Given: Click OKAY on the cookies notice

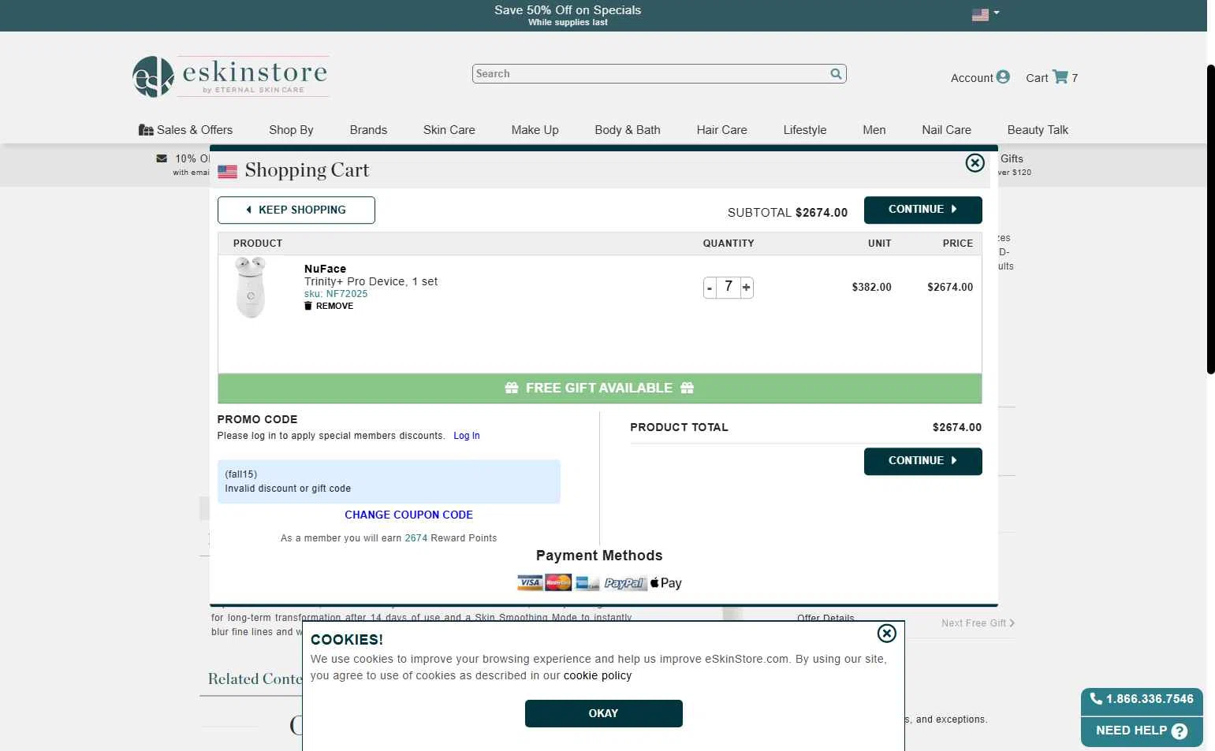Looking at the screenshot, I should pos(603,713).
